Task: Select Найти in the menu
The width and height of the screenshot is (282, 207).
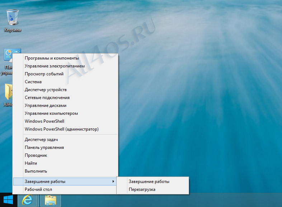Action: click(65, 164)
